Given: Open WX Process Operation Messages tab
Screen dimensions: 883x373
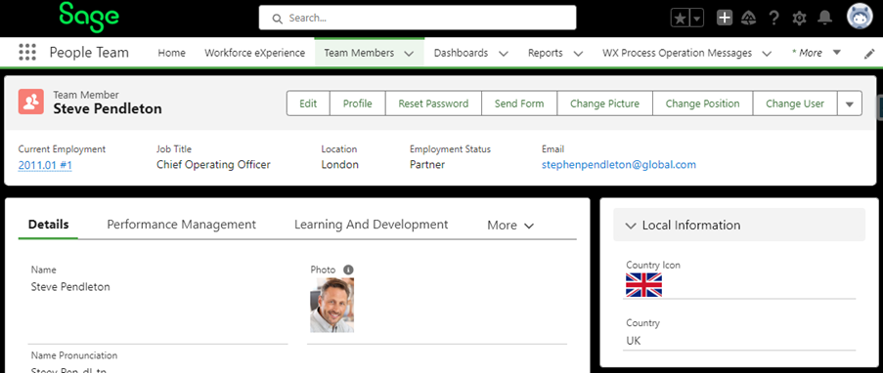Looking at the screenshot, I should point(677,53).
